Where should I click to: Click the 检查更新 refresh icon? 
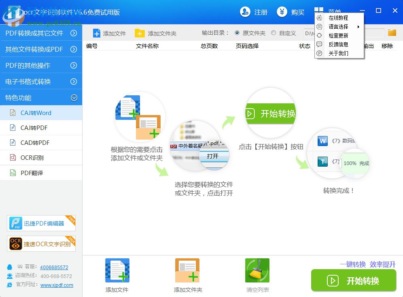coord(319,36)
